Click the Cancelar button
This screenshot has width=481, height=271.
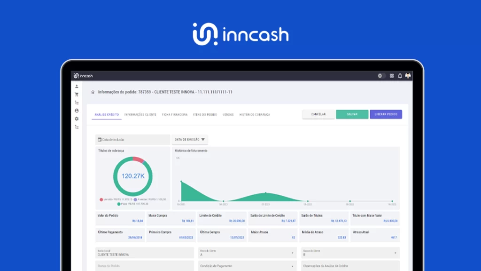coord(318,114)
